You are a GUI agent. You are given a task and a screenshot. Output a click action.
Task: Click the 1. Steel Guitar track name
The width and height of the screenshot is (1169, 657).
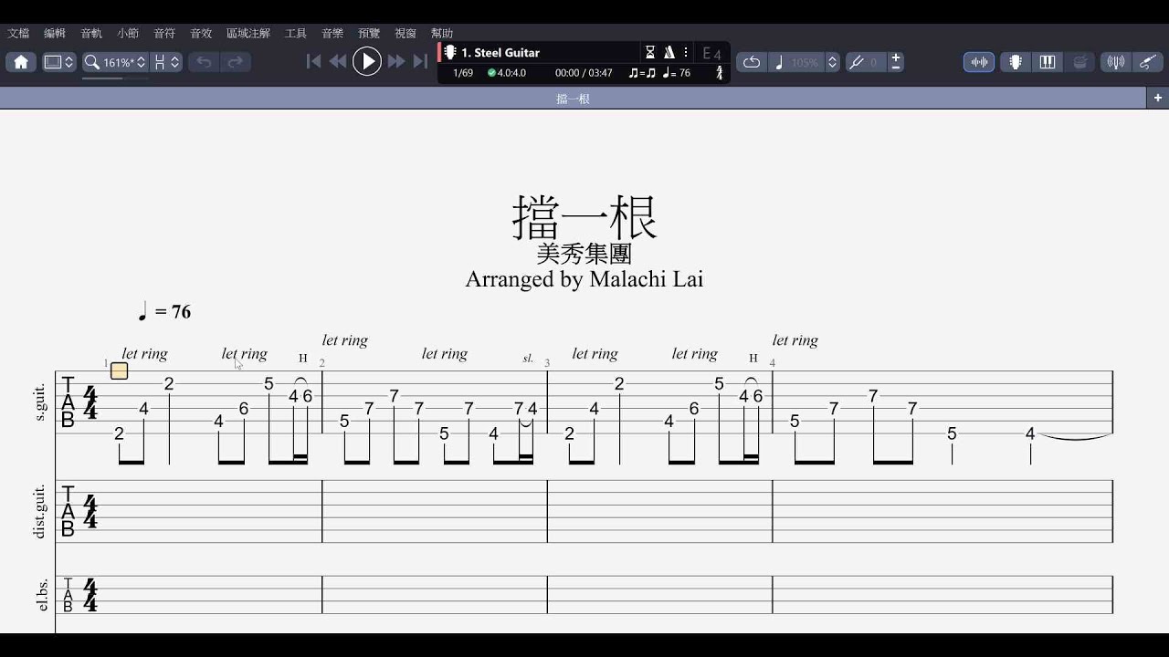(500, 53)
